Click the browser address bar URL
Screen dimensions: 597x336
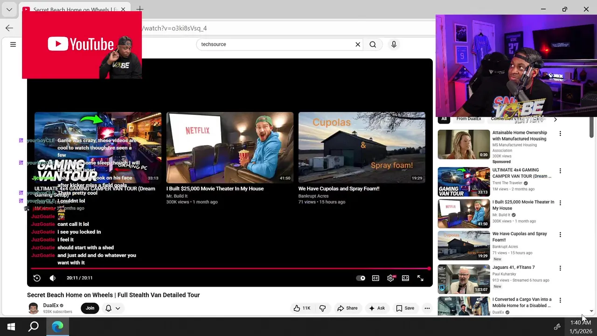coord(174,28)
